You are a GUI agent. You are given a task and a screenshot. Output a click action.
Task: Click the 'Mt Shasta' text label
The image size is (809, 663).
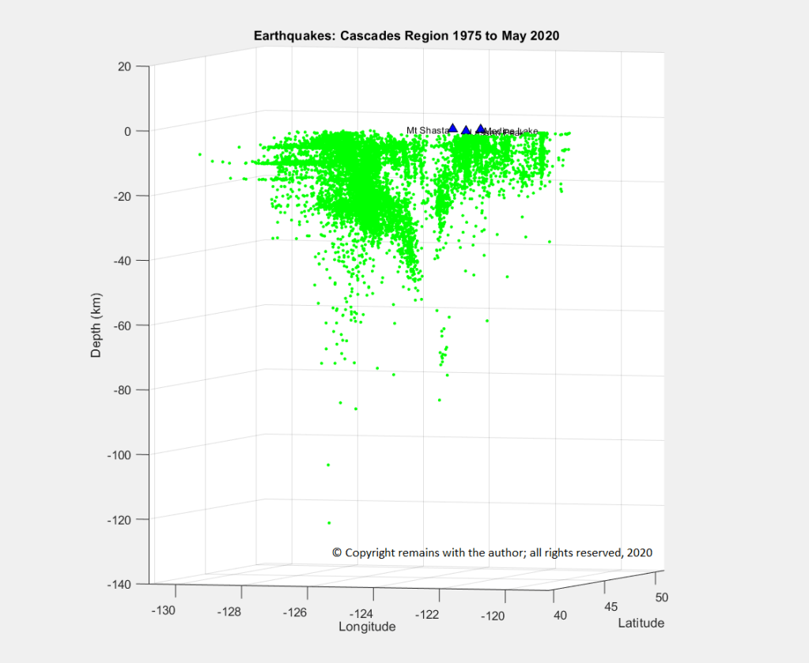(x=427, y=130)
